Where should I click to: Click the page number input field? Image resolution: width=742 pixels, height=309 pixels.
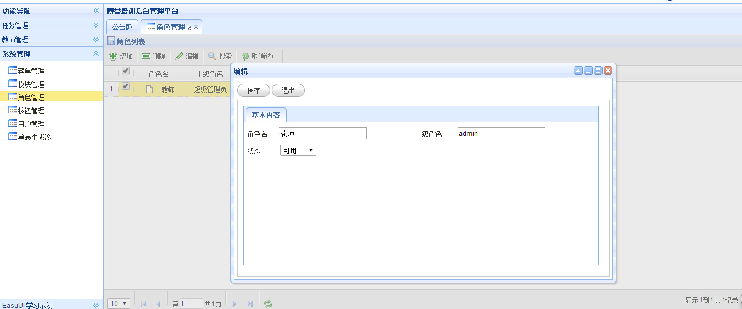pos(191,303)
